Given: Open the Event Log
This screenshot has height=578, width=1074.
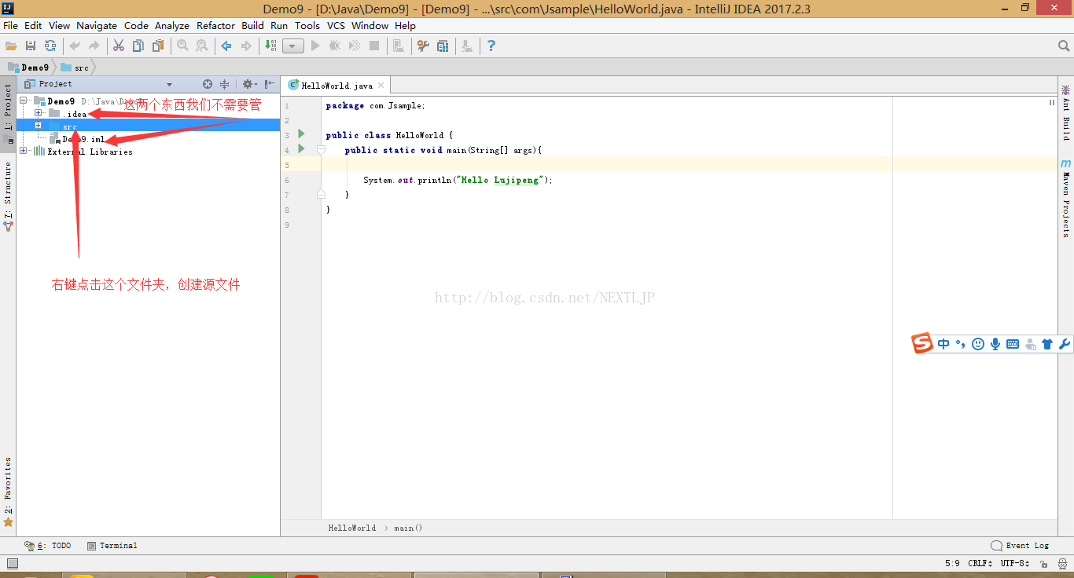Looking at the screenshot, I should coord(1020,545).
